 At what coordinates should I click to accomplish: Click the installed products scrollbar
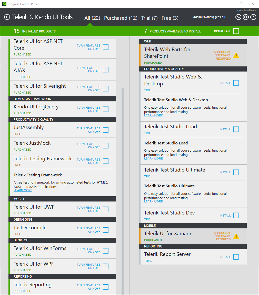[x=123, y=179]
